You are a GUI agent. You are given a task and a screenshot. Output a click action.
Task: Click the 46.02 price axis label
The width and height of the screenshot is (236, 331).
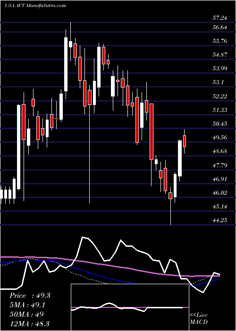click(x=220, y=193)
